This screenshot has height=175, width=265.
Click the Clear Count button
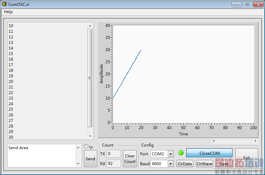pyautogui.click(x=130, y=159)
